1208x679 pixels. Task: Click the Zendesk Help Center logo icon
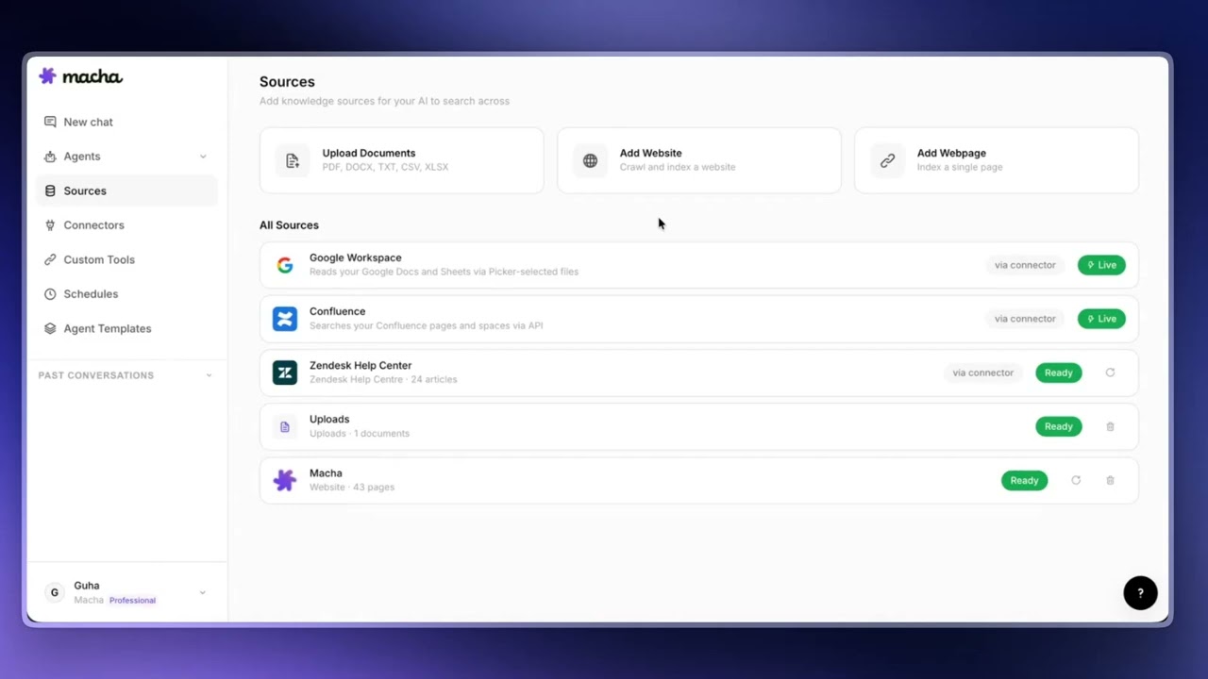285,373
